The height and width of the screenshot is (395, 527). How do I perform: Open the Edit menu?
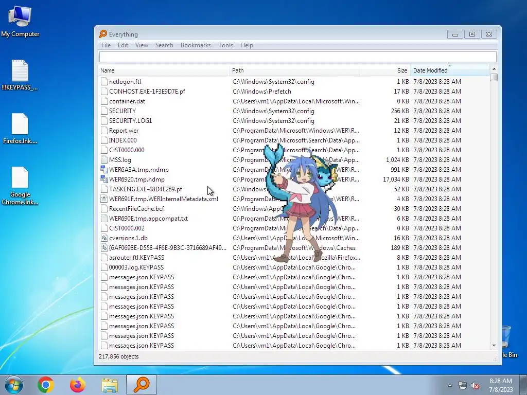(122, 45)
